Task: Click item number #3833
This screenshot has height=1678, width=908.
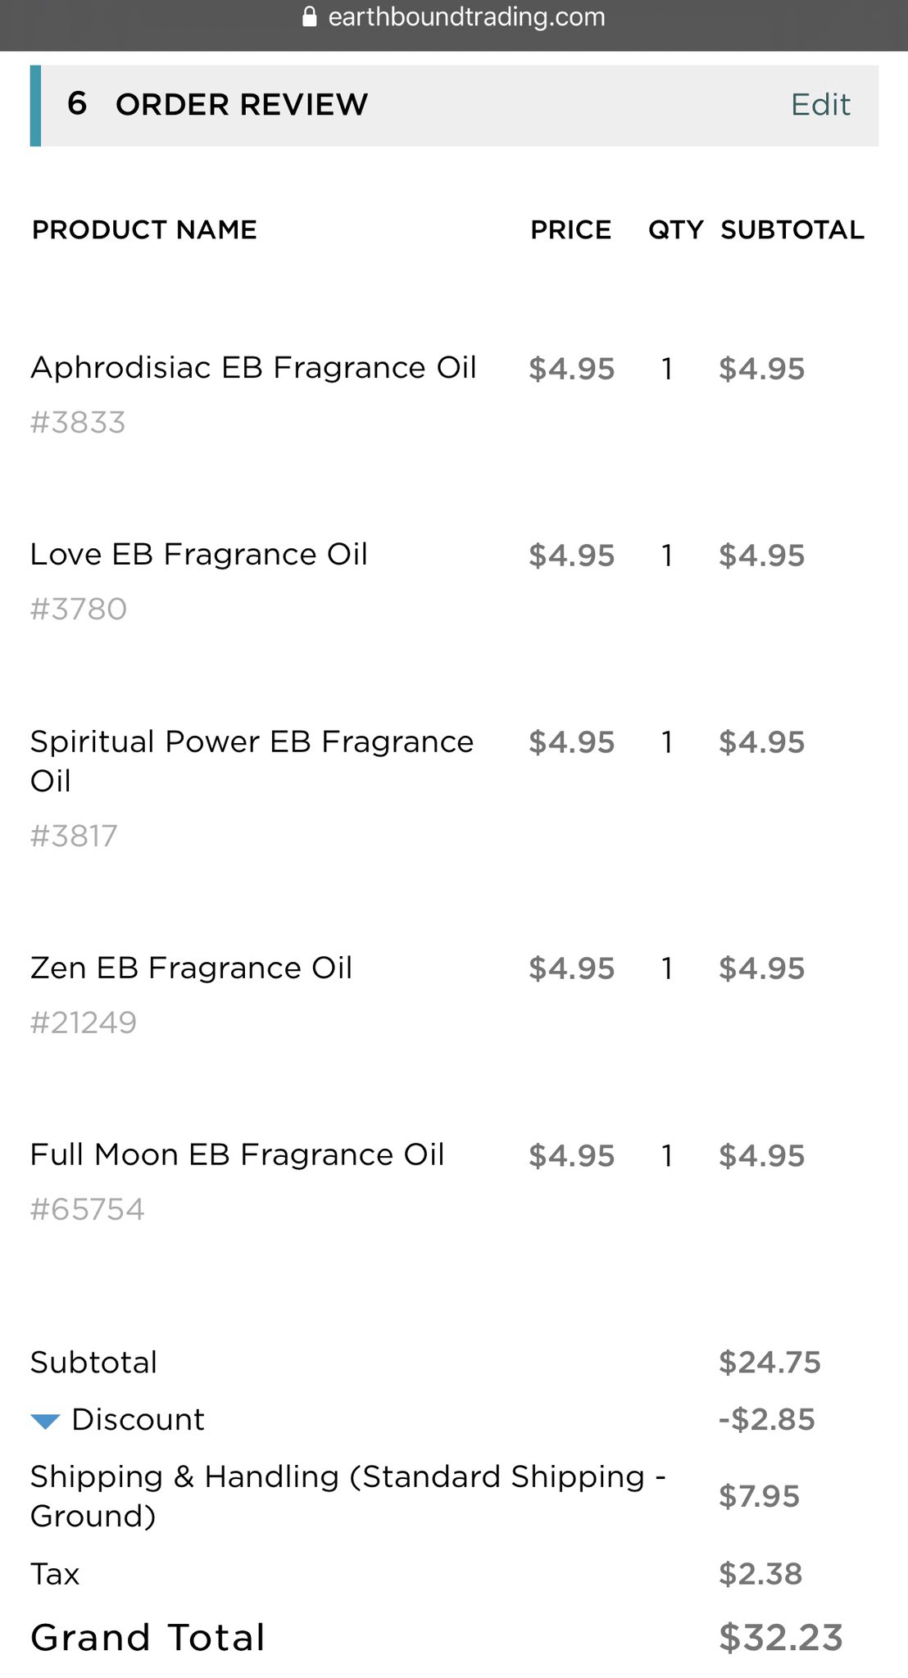Action: [78, 423]
